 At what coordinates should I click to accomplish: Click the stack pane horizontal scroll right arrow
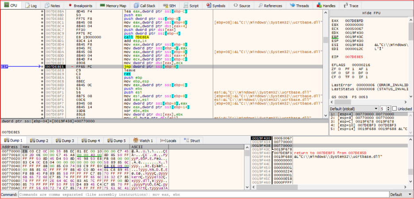click(405, 187)
